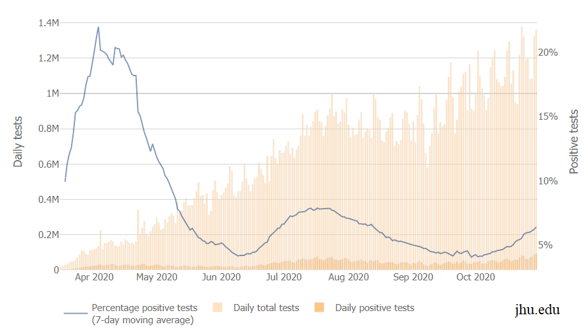Click the 1M y-axis tick label
The image size is (588, 329).
[x=52, y=93]
